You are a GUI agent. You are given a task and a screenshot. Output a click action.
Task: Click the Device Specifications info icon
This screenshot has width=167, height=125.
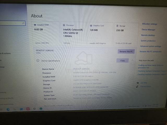38,61
